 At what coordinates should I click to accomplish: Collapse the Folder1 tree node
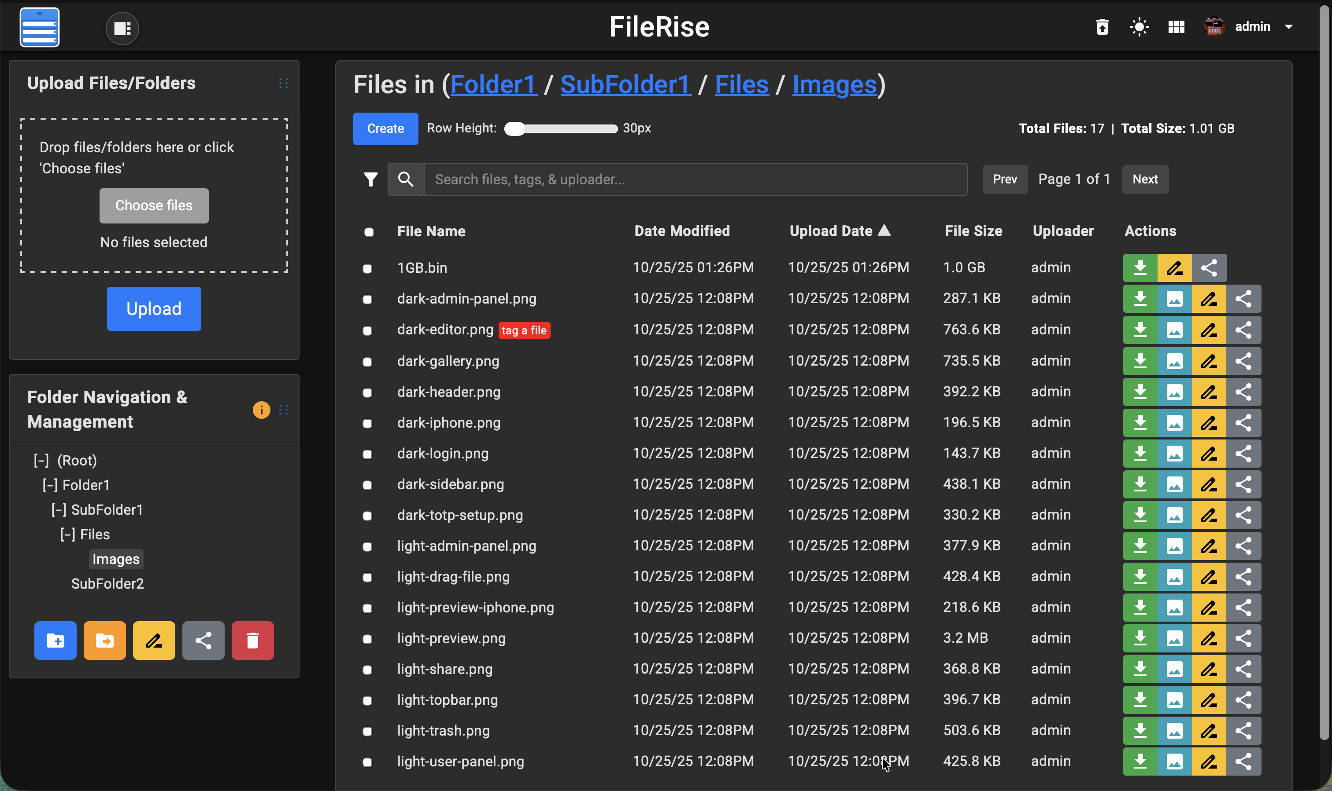pos(50,485)
